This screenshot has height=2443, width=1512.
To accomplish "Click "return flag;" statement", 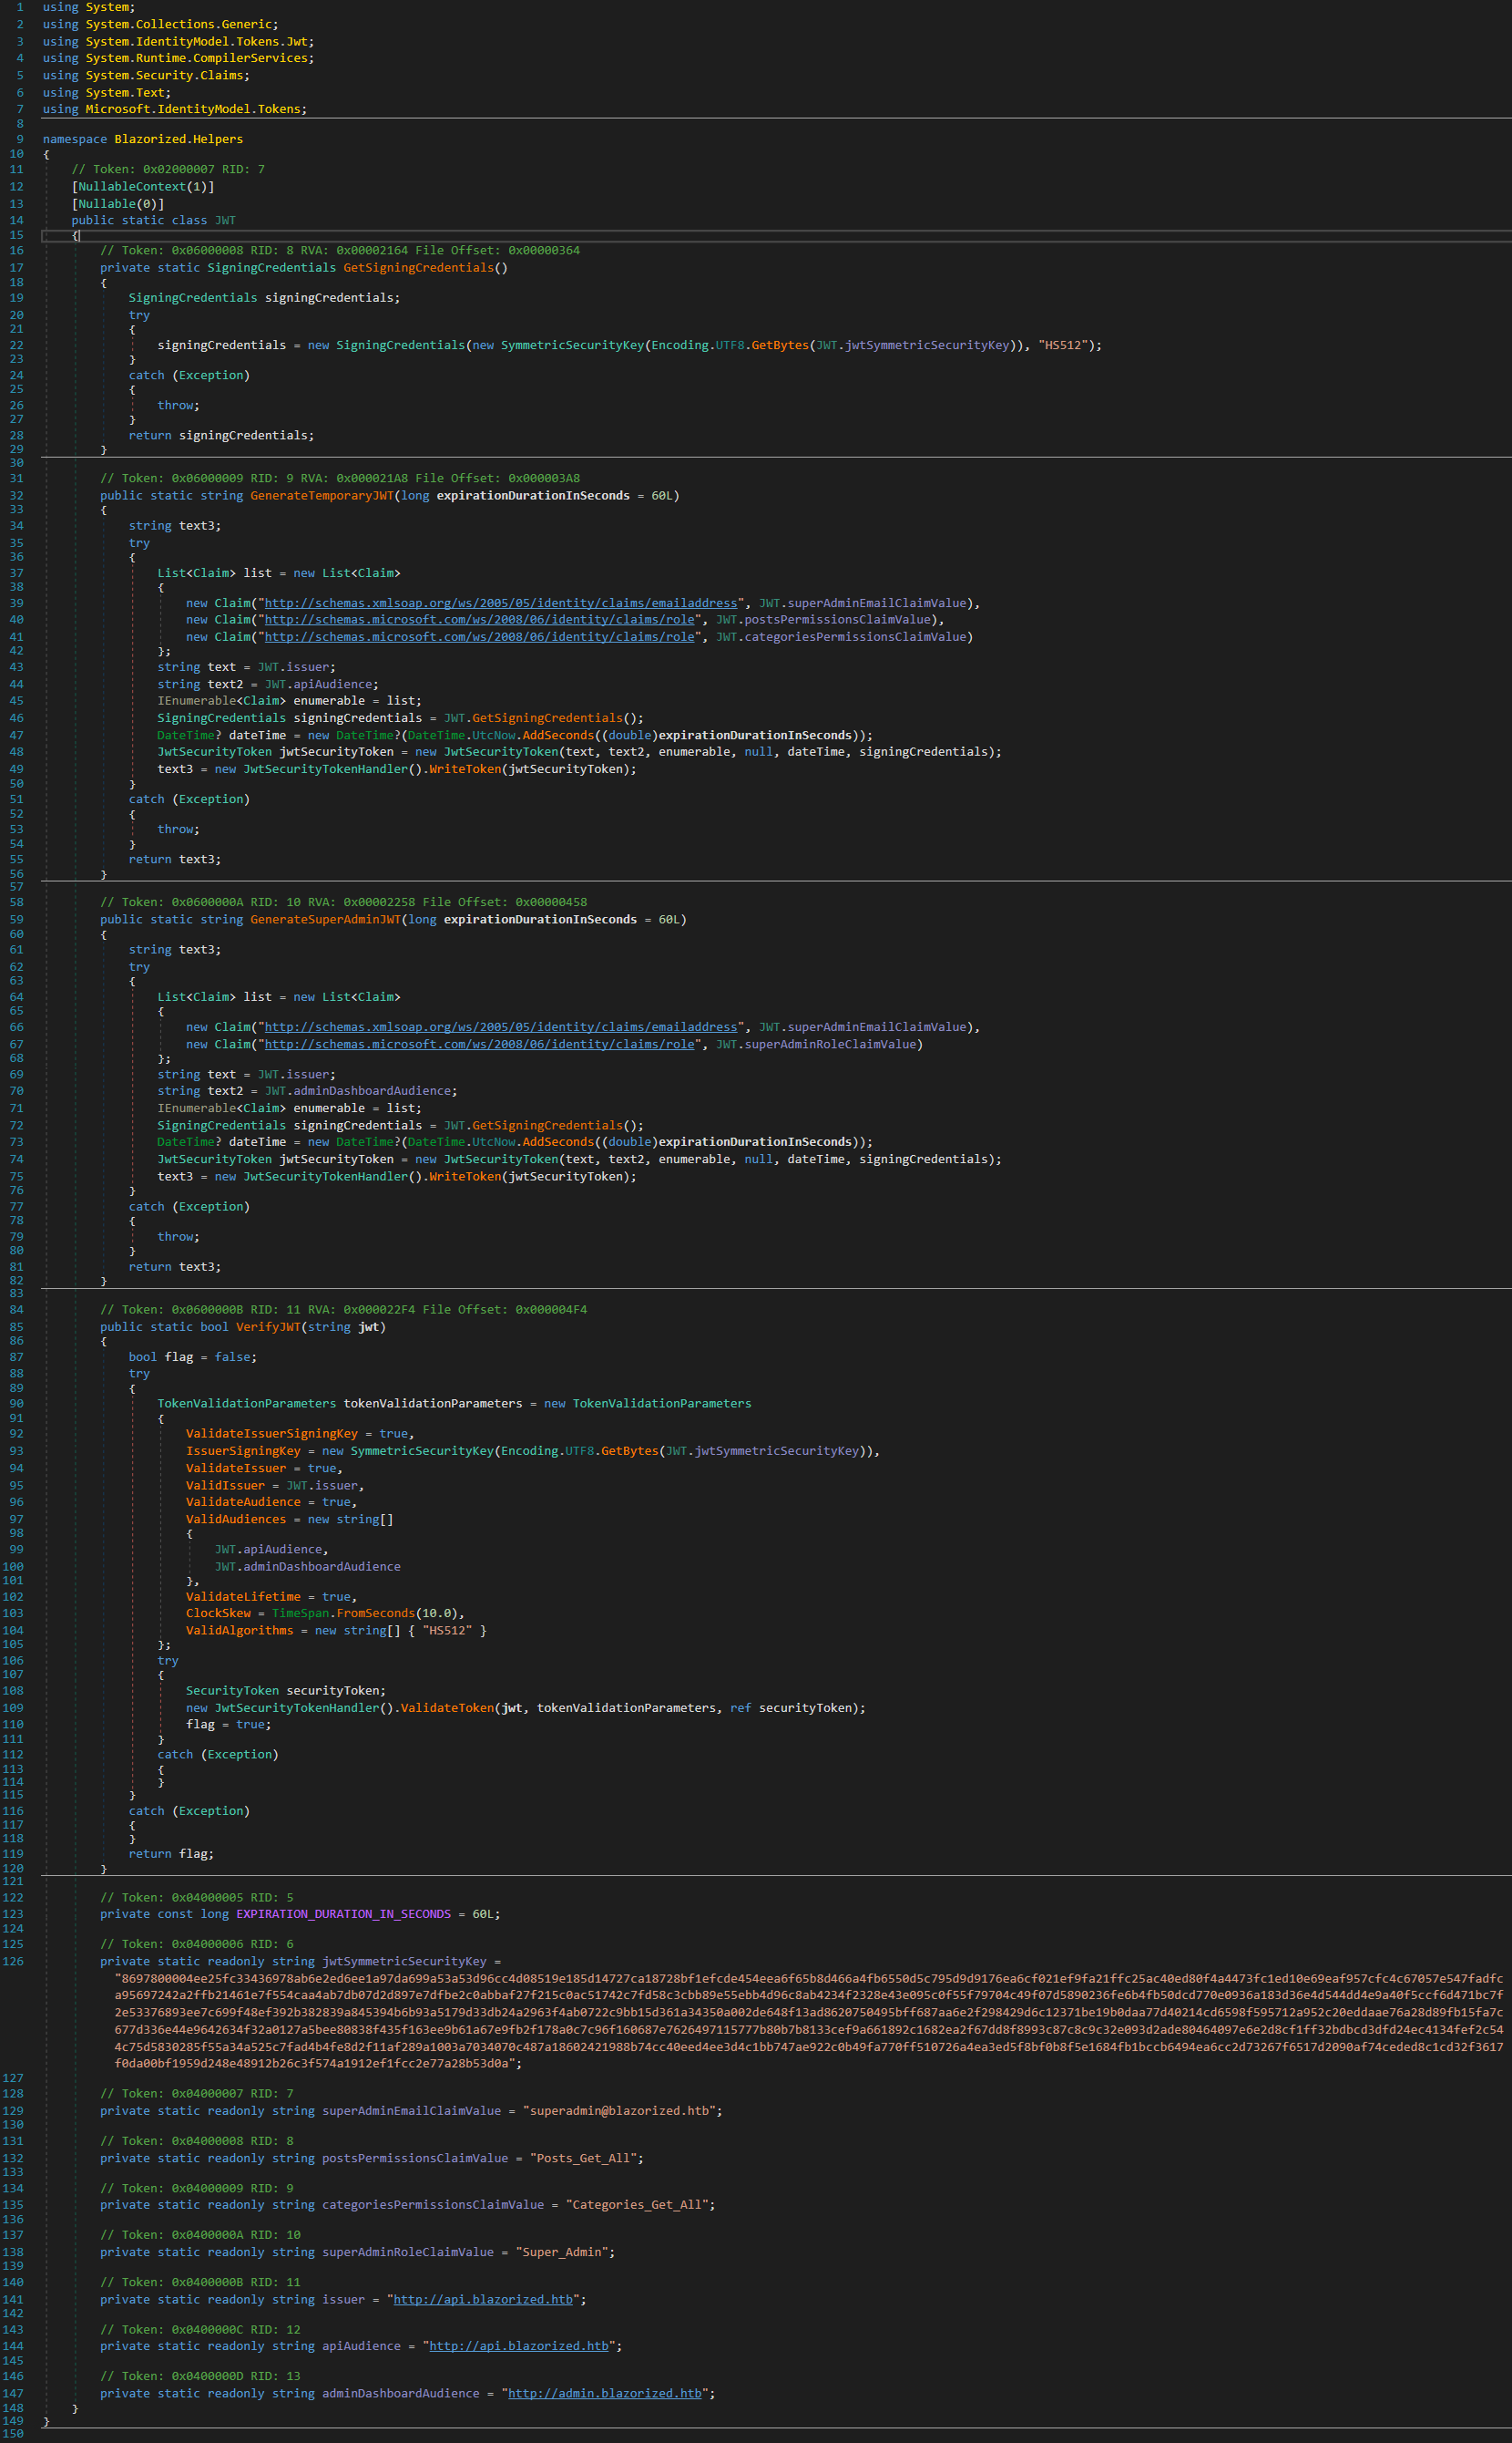I will pos(171,1853).
